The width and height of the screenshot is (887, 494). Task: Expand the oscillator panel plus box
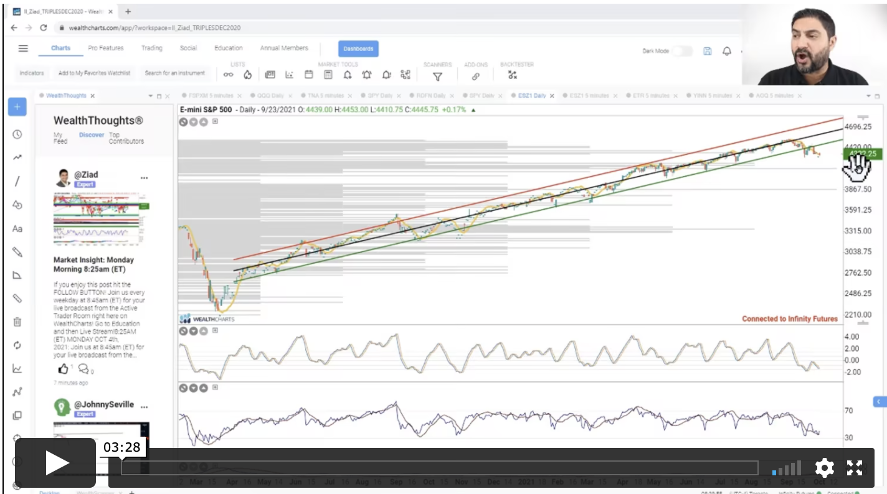click(x=214, y=332)
